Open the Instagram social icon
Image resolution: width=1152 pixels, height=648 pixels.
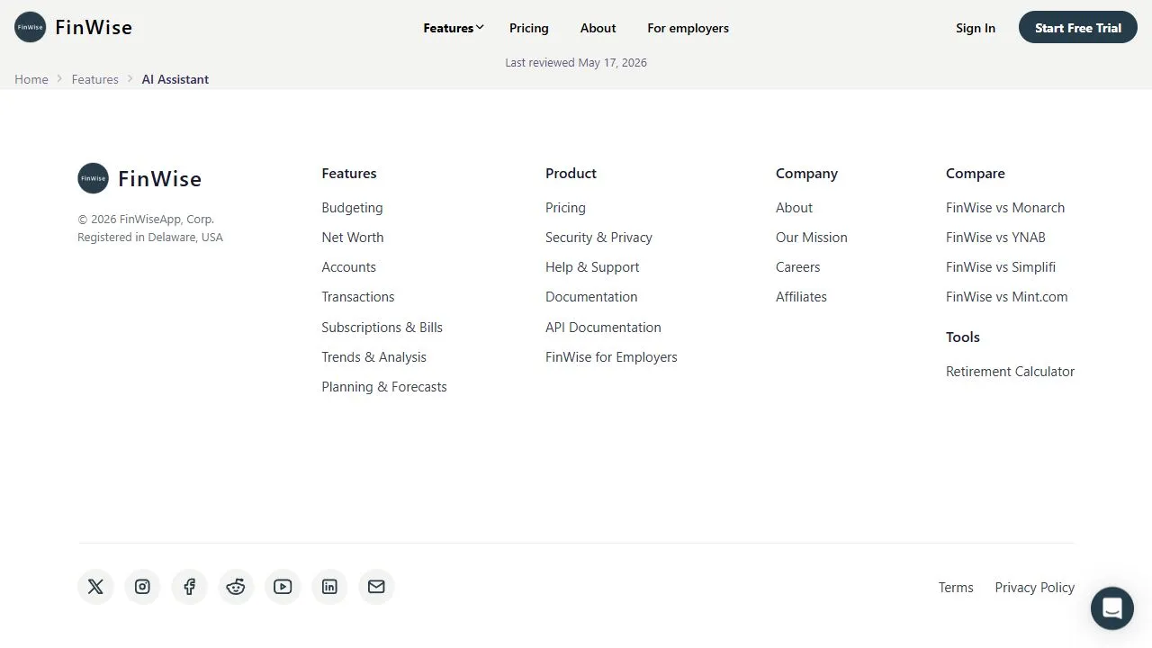(142, 587)
